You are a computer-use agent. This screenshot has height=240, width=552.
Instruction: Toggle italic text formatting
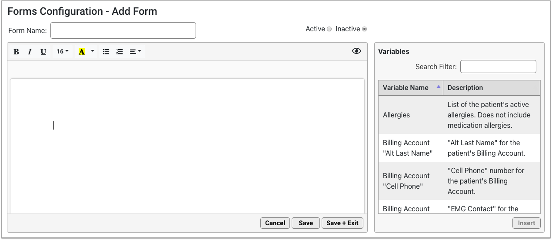[30, 52]
